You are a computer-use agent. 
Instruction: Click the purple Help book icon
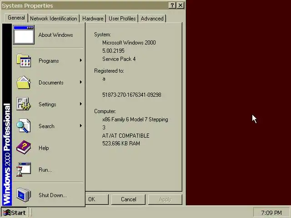24,148
